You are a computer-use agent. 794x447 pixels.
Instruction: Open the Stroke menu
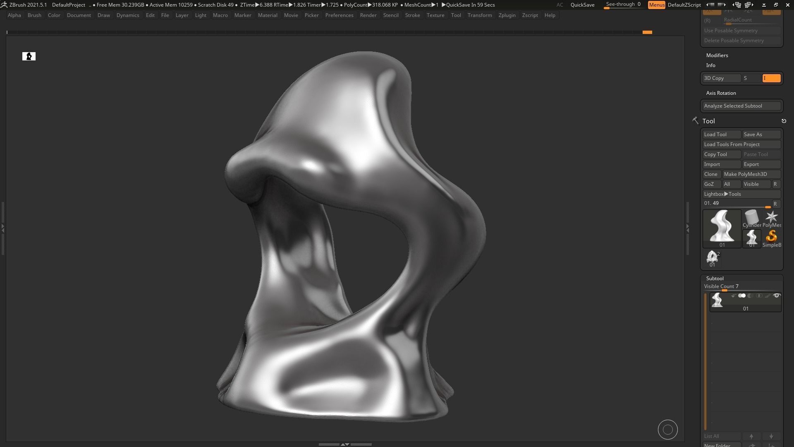pyautogui.click(x=412, y=15)
